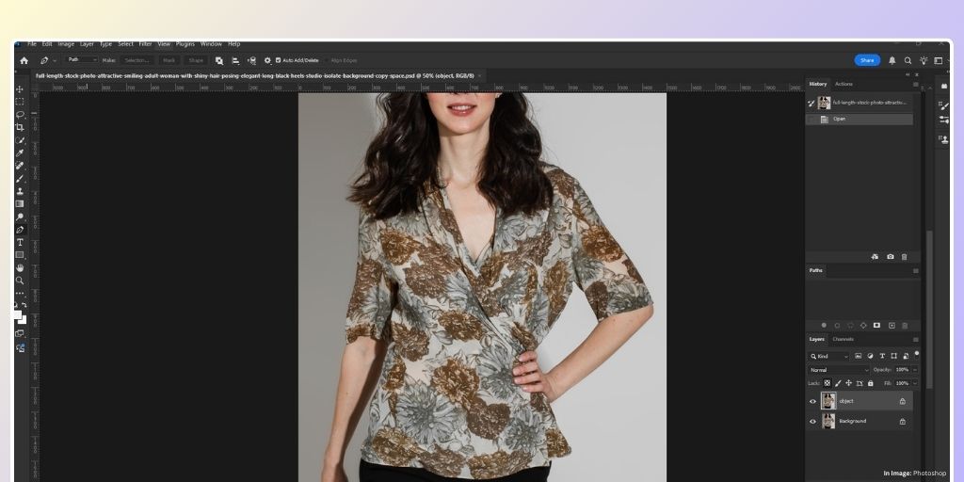964x482 pixels.
Task: Open Layers panel flyout menu
Action: coord(915,339)
